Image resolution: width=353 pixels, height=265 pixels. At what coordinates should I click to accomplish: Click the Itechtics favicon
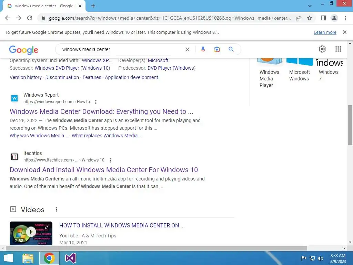pos(14,156)
